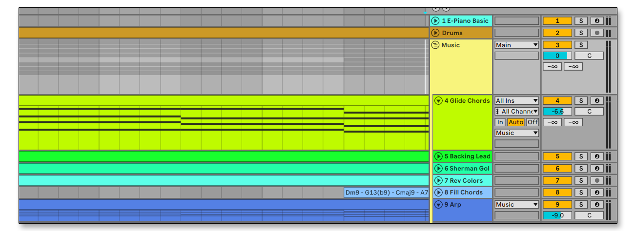Select the Dm9 - G13(b9) chord clip

point(386,192)
